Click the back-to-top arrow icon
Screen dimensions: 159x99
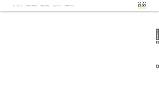[157, 66]
